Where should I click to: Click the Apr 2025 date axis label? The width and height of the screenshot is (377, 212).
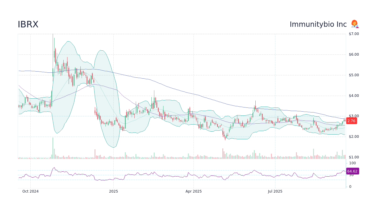click(x=194, y=191)
